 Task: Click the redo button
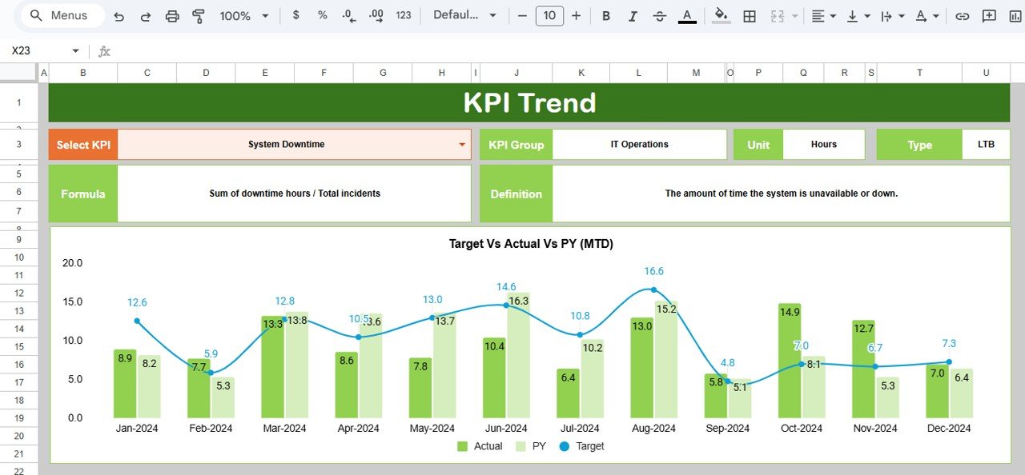point(145,15)
